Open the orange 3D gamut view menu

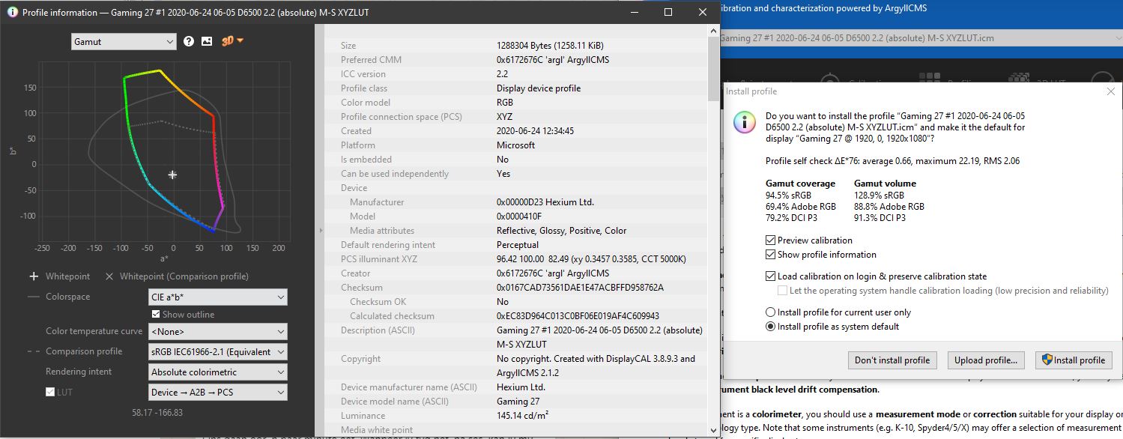tap(232, 41)
